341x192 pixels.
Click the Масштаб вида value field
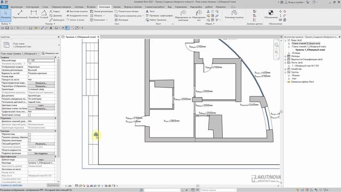[x=41, y=60]
